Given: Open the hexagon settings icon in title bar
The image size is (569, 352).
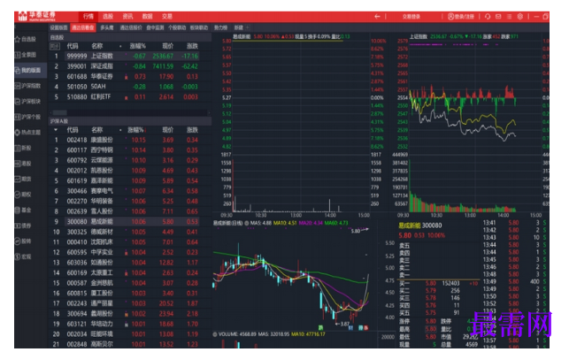Looking at the screenshot, I should [x=520, y=16].
